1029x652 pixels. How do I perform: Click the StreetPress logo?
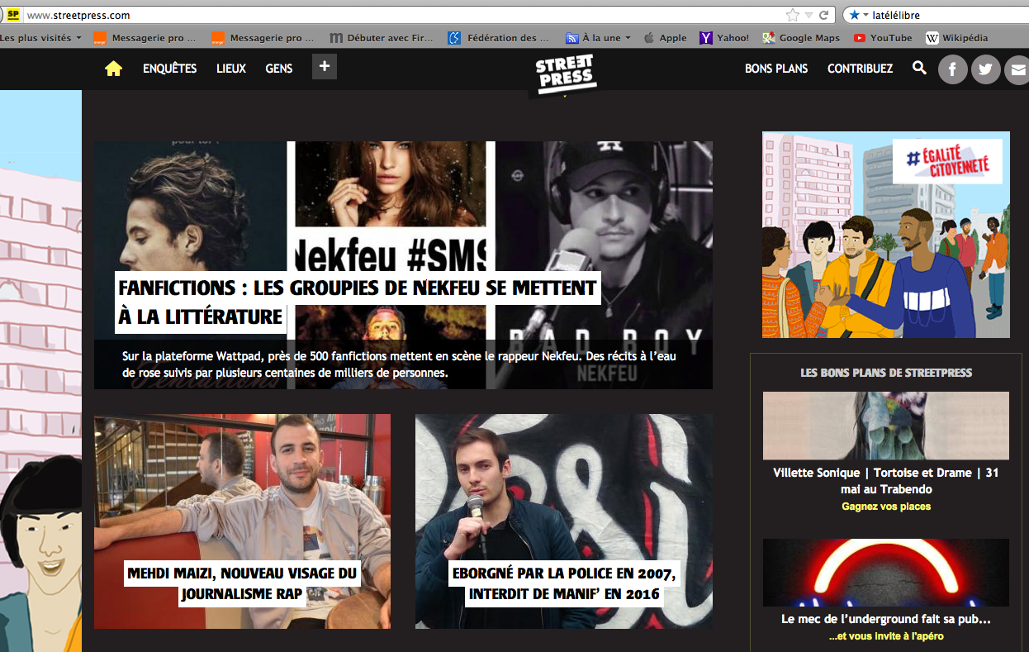pyautogui.click(x=565, y=74)
